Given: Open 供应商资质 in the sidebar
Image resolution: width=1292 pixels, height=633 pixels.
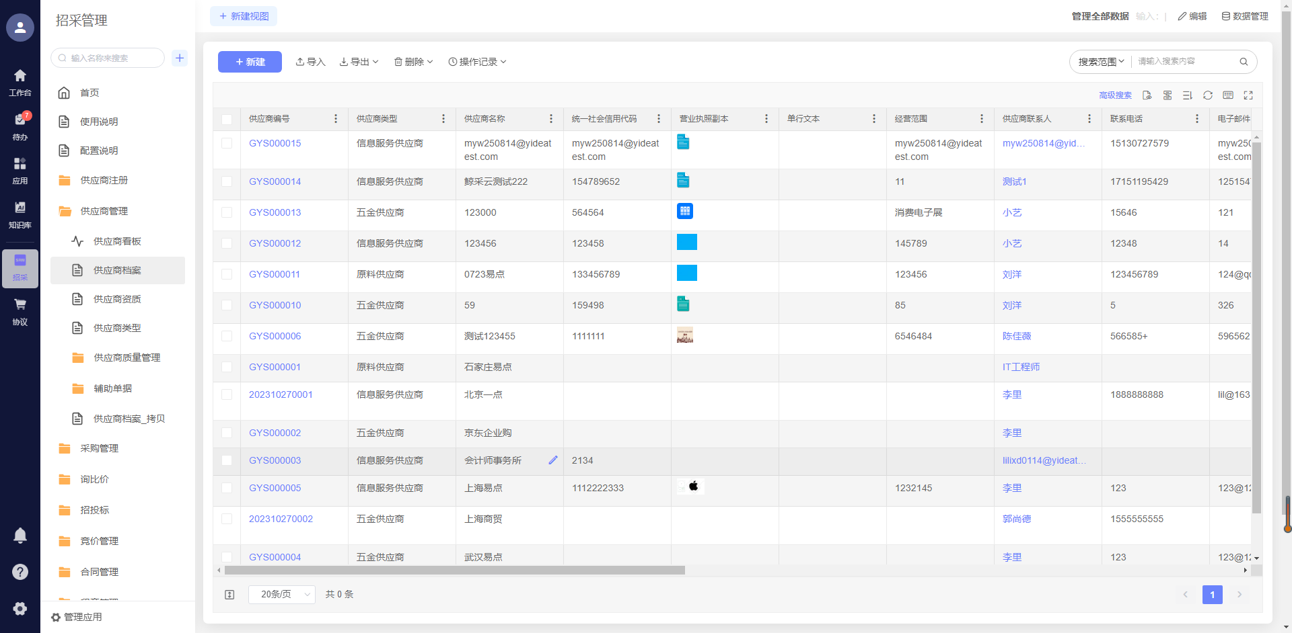Looking at the screenshot, I should point(117,299).
